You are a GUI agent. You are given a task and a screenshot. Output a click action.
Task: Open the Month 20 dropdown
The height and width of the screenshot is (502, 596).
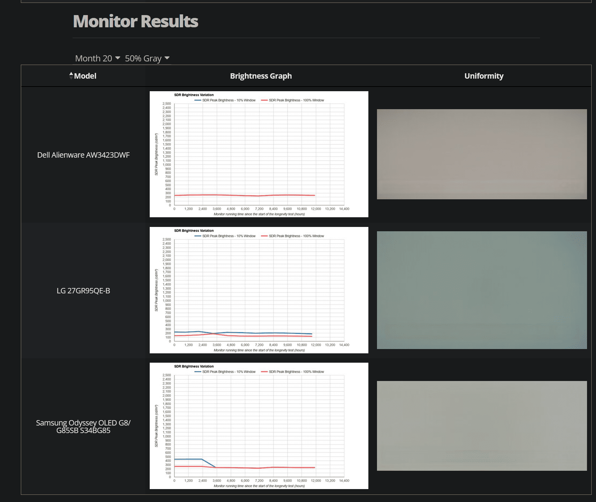pos(97,58)
